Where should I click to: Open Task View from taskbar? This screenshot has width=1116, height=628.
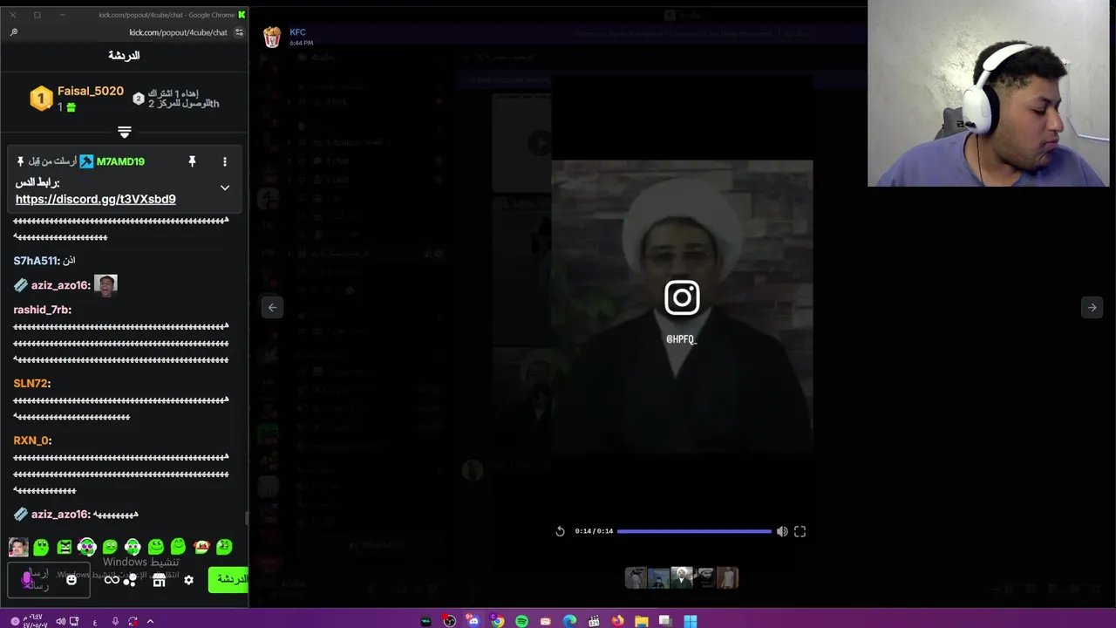tap(665, 621)
